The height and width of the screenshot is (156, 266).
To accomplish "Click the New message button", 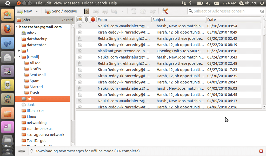I will [x=25, y=11].
